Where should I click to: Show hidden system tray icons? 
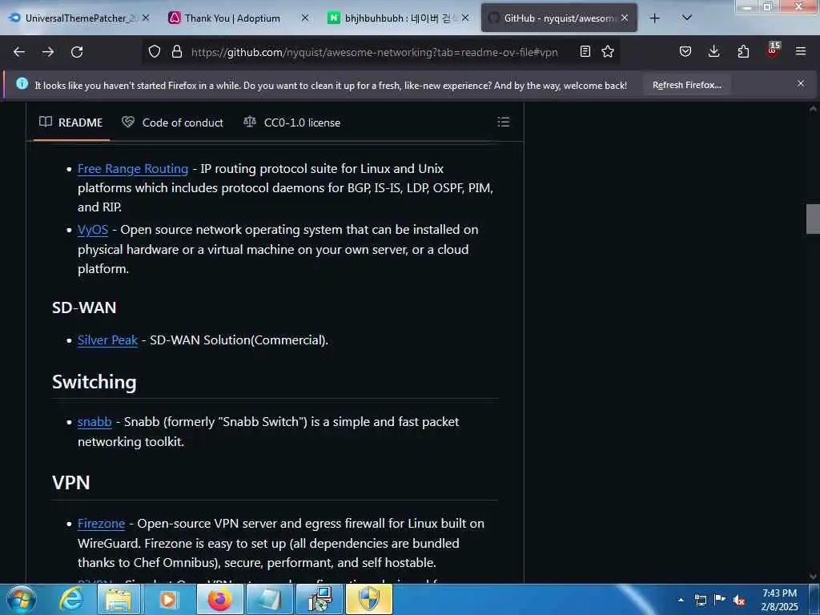[681, 600]
